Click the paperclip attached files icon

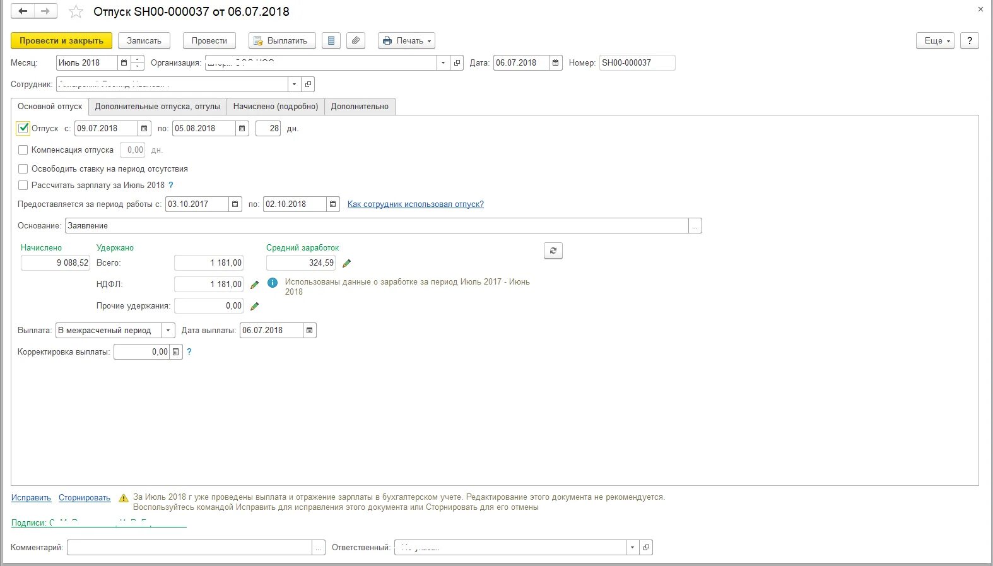coord(356,40)
